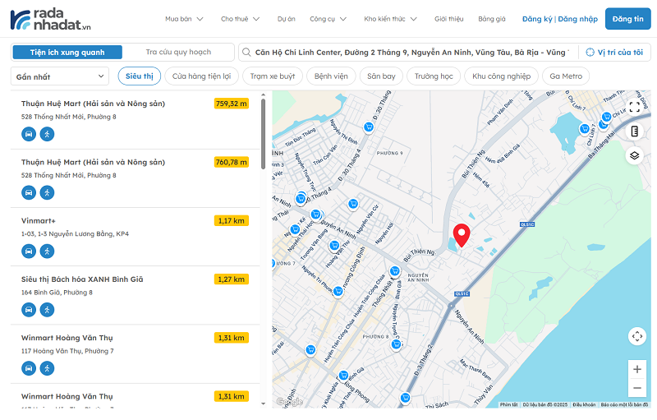This screenshot has height=420, width=657.
Task: Toggle the Bệnh viện filter chip
Action: (x=329, y=76)
